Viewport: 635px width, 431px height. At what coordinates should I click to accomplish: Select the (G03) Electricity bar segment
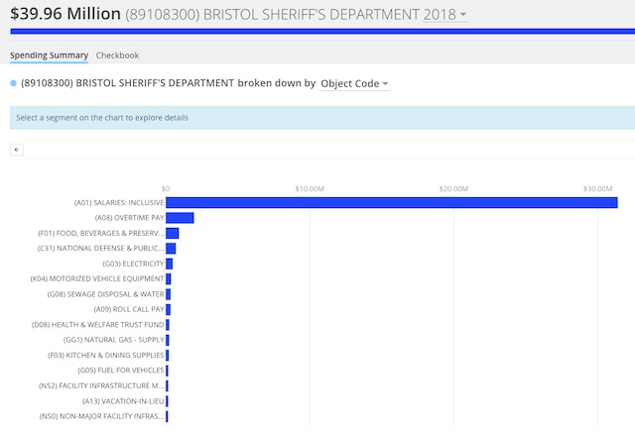(x=170, y=264)
